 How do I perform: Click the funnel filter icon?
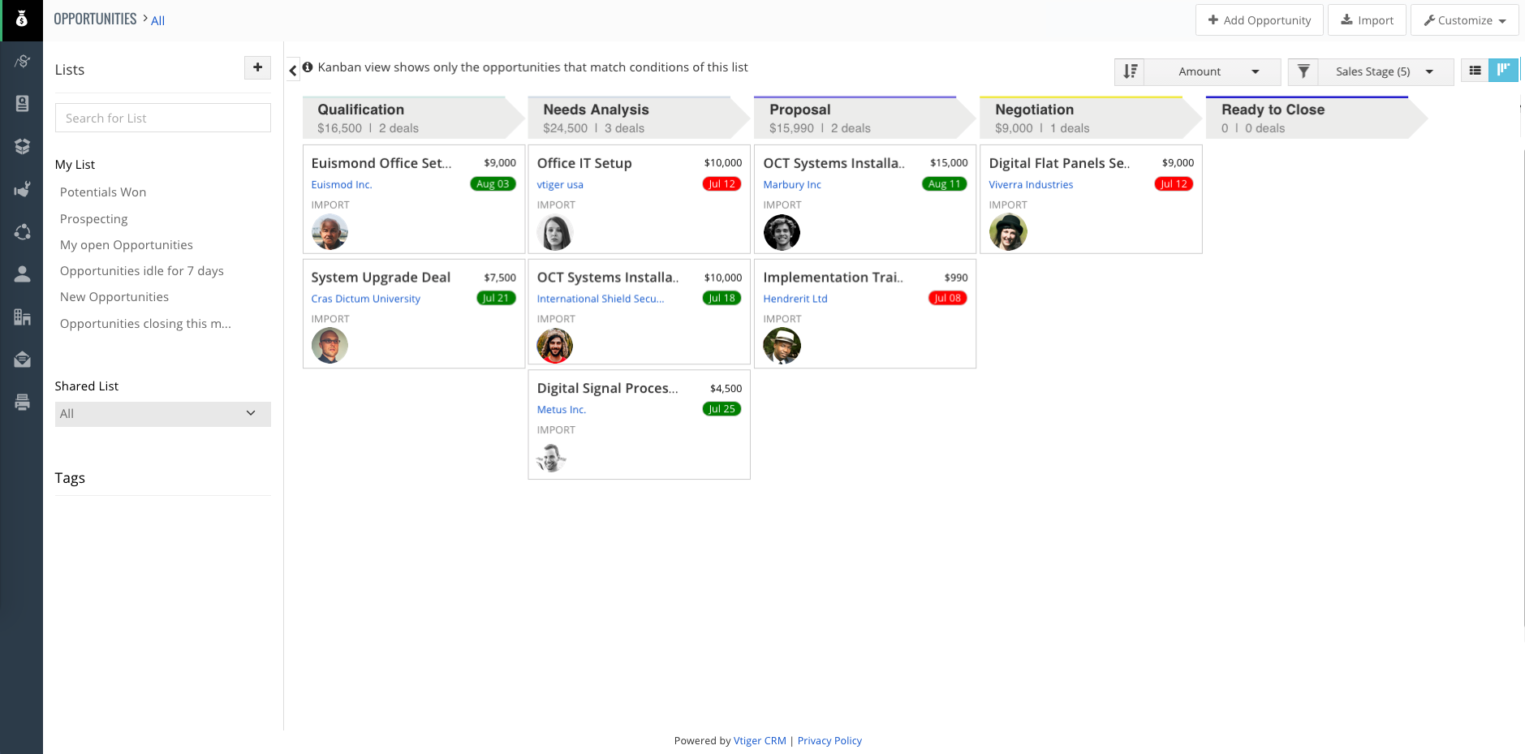click(1303, 71)
